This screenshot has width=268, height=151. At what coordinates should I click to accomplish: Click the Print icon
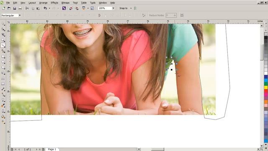click(x=20, y=8)
